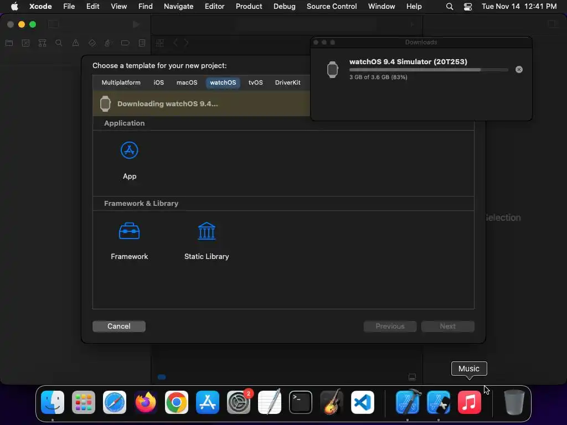The height and width of the screenshot is (425, 567).
Task: Show the issue navigator warning icon
Action: (75, 43)
